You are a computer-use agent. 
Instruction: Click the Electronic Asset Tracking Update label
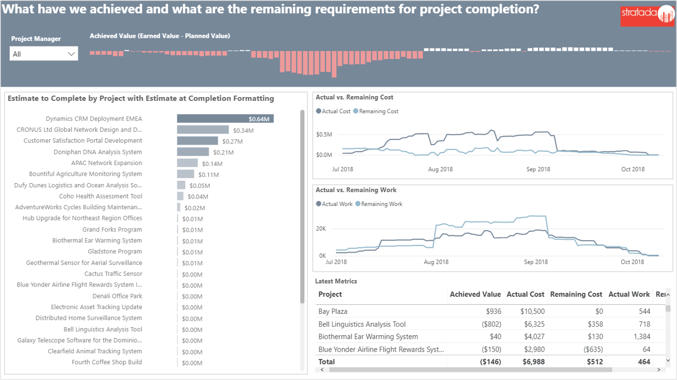click(97, 307)
